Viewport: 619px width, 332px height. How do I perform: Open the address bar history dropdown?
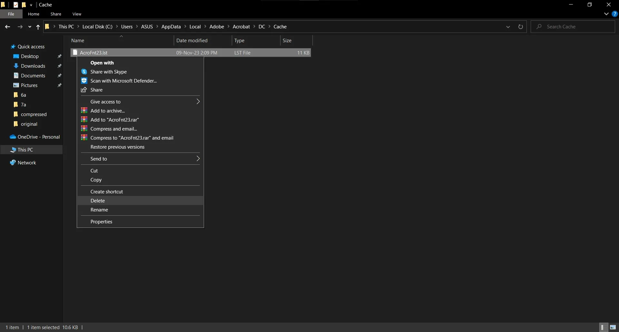pyautogui.click(x=508, y=27)
